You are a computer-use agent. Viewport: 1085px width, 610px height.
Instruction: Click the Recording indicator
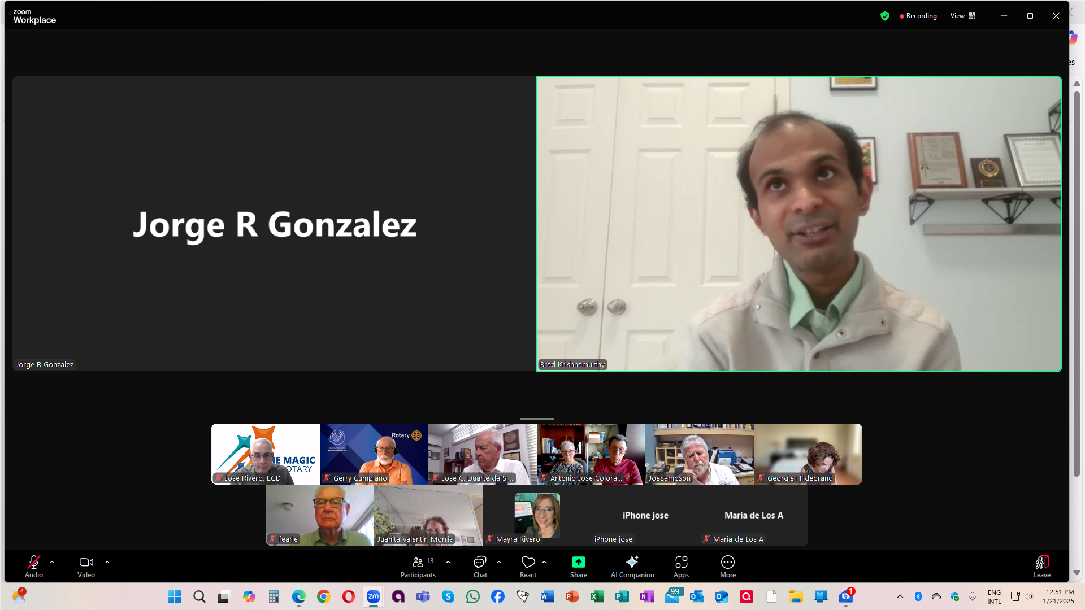pyautogui.click(x=918, y=16)
